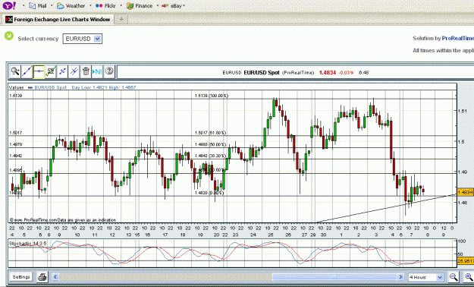The image size is (474, 287).
Task: Open Flickr from the Yahoo toolbar
Action: click(x=105, y=6)
